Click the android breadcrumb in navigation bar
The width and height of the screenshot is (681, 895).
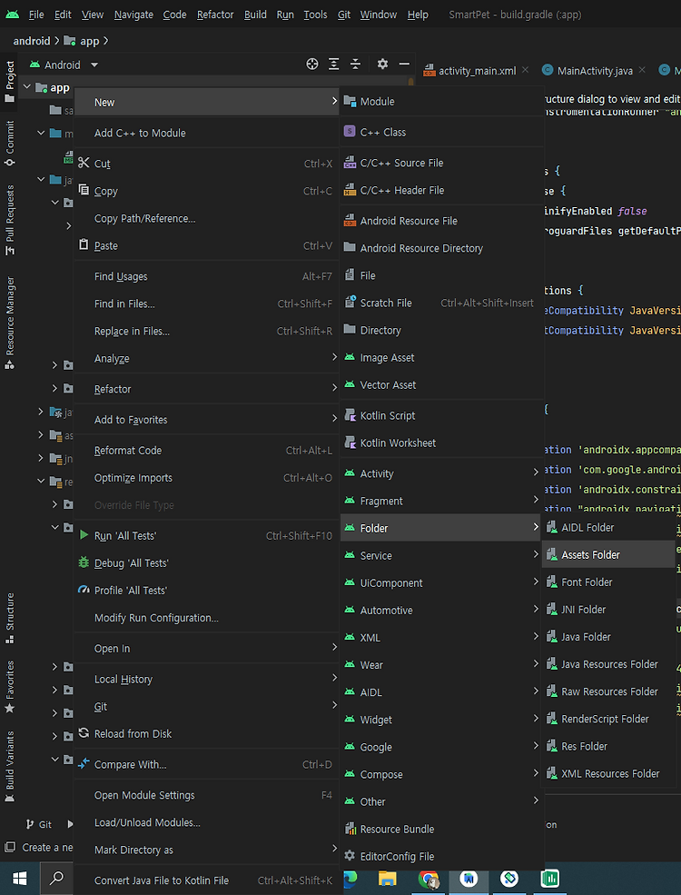[x=32, y=41]
